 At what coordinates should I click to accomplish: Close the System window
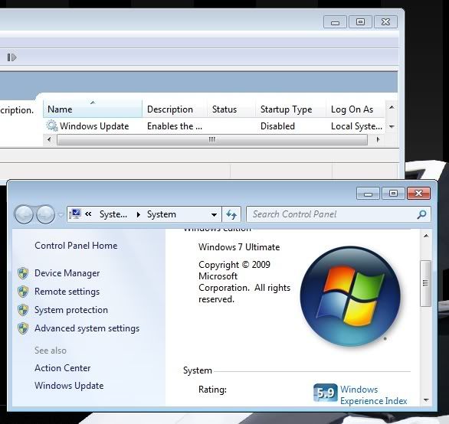pyautogui.click(x=418, y=194)
